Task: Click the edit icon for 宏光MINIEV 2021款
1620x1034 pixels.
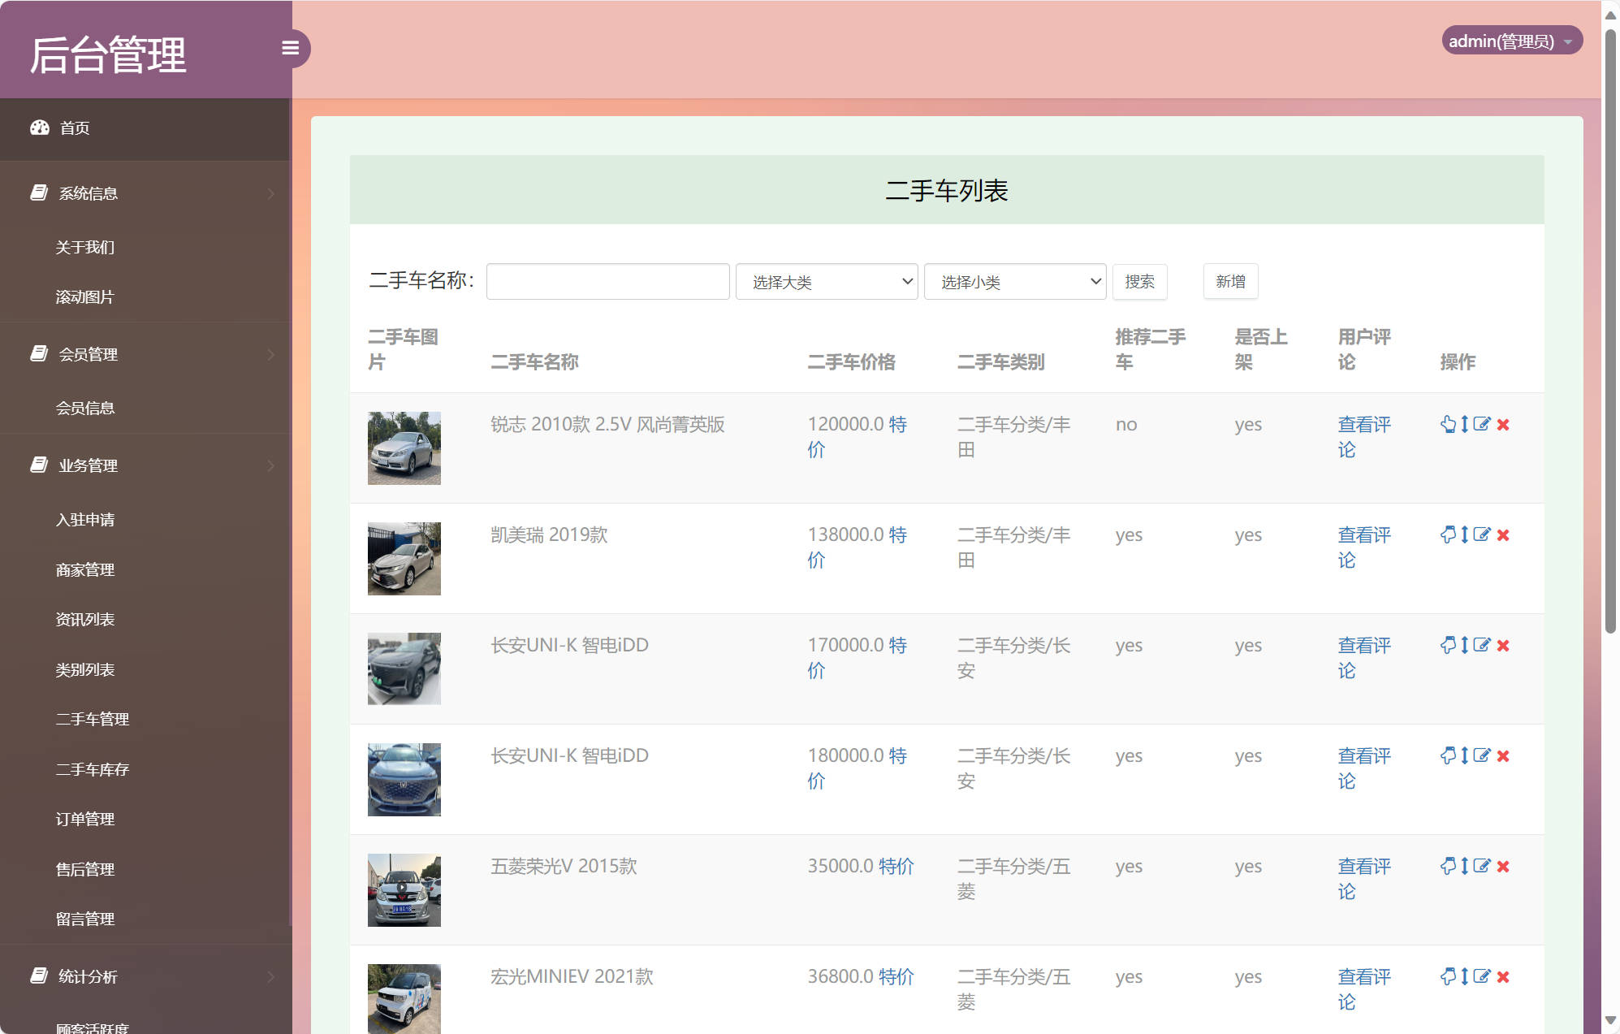Action: click(1483, 976)
